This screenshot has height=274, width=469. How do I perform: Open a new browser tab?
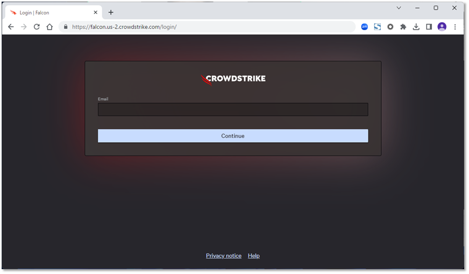[111, 12]
